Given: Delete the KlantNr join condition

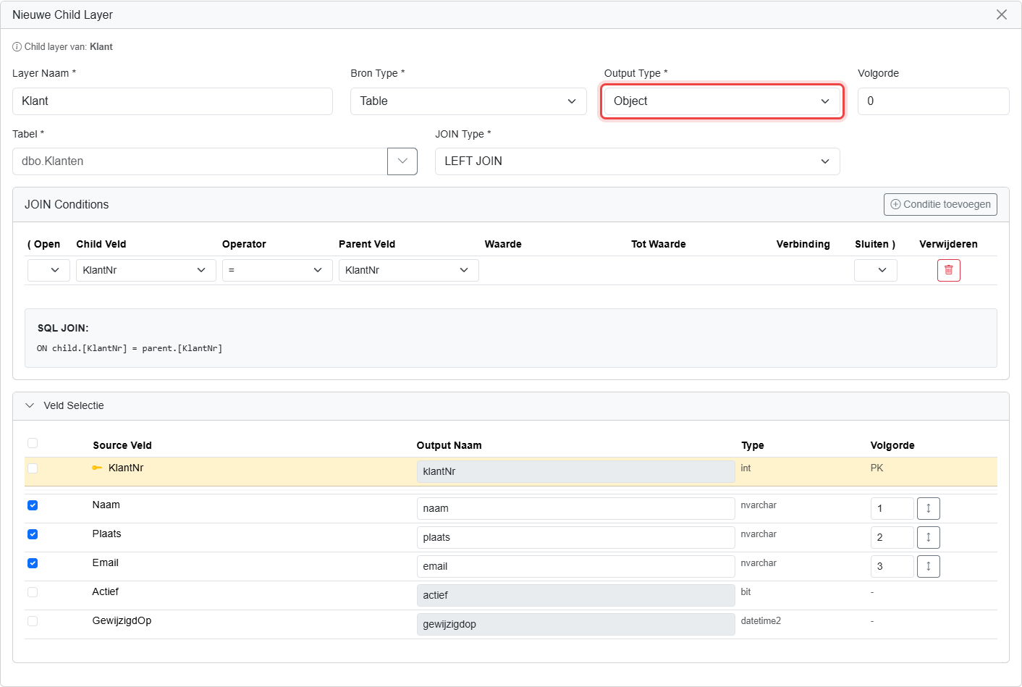Looking at the screenshot, I should pyautogui.click(x=948, y=270).
